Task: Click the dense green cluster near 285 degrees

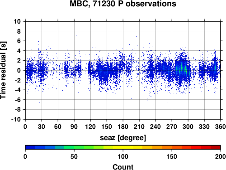Action: click(182, 68)
